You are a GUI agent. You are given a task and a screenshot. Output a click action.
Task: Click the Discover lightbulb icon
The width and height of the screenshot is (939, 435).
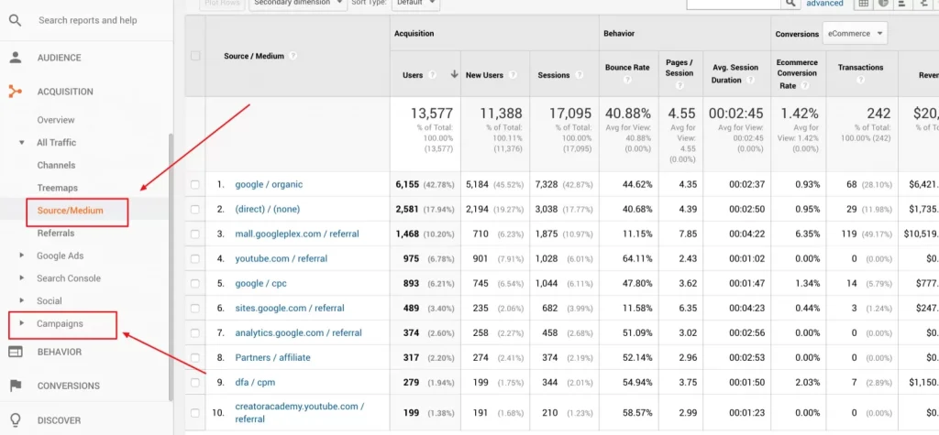[x=15, y=419]
